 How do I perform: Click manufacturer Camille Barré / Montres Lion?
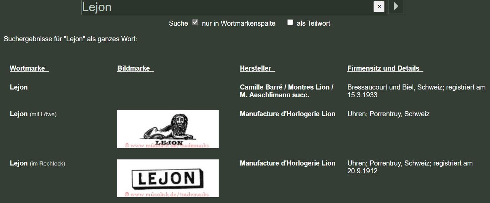click(x=287, y=91)
